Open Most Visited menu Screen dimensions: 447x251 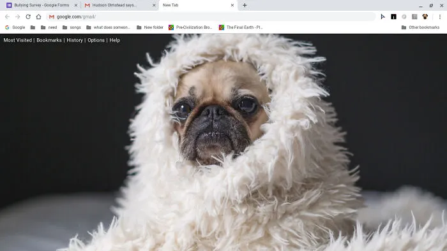[x=18, y=40]
